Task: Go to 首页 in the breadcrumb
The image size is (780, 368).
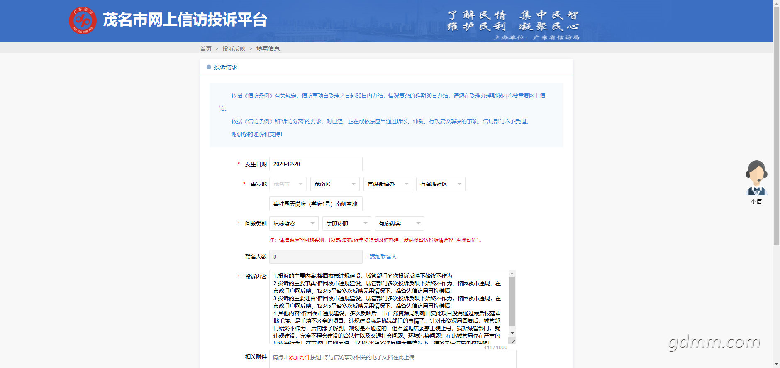Action: coord(206,49)
